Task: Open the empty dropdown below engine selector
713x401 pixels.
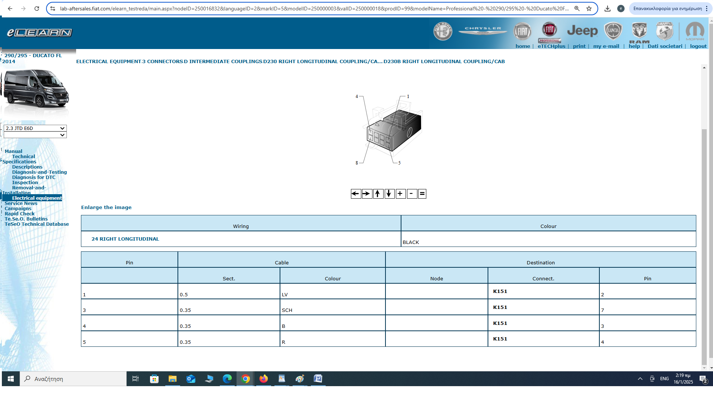Action: point(35,135)
